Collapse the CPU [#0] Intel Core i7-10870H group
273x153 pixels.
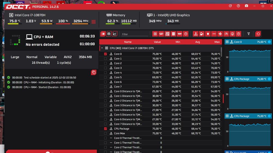click(102, 48)
